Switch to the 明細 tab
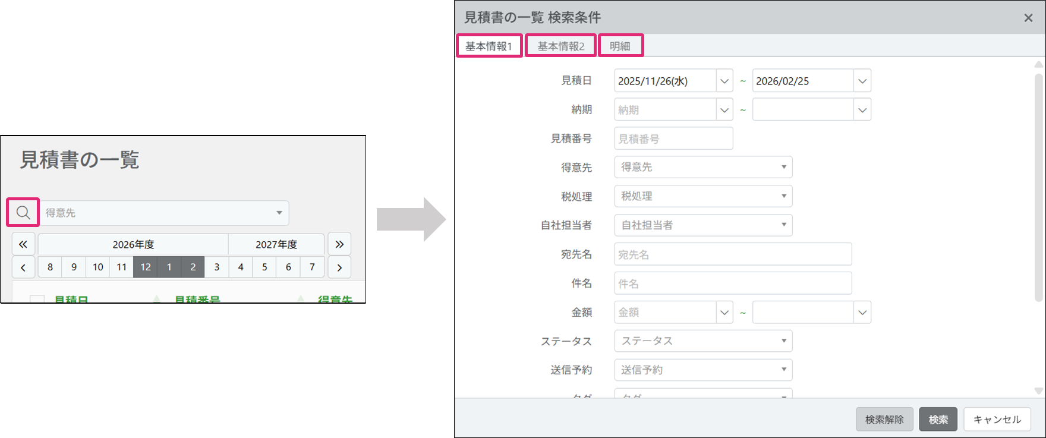1046x438 pixels. coord(620,46)
